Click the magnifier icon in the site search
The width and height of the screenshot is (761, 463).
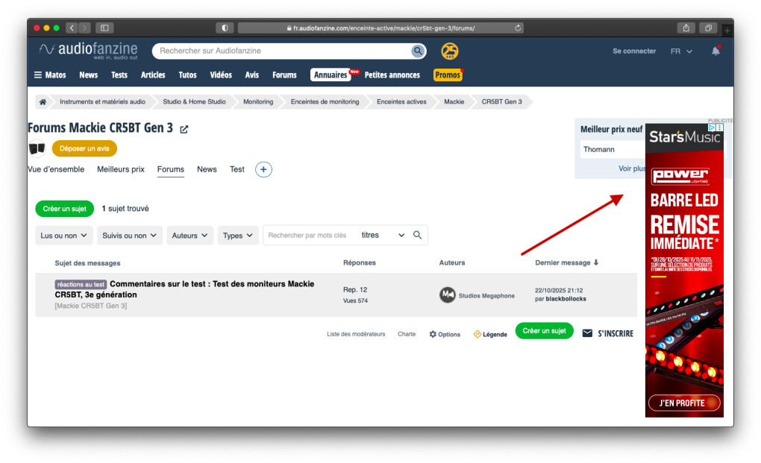pos(417,51)
